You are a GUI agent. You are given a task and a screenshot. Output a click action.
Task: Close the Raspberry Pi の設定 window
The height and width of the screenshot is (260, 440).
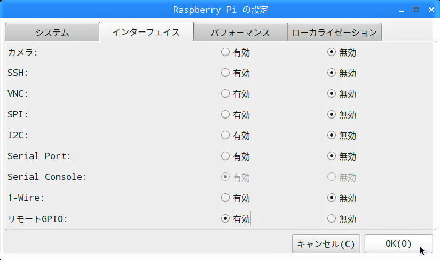click(431, 10)
